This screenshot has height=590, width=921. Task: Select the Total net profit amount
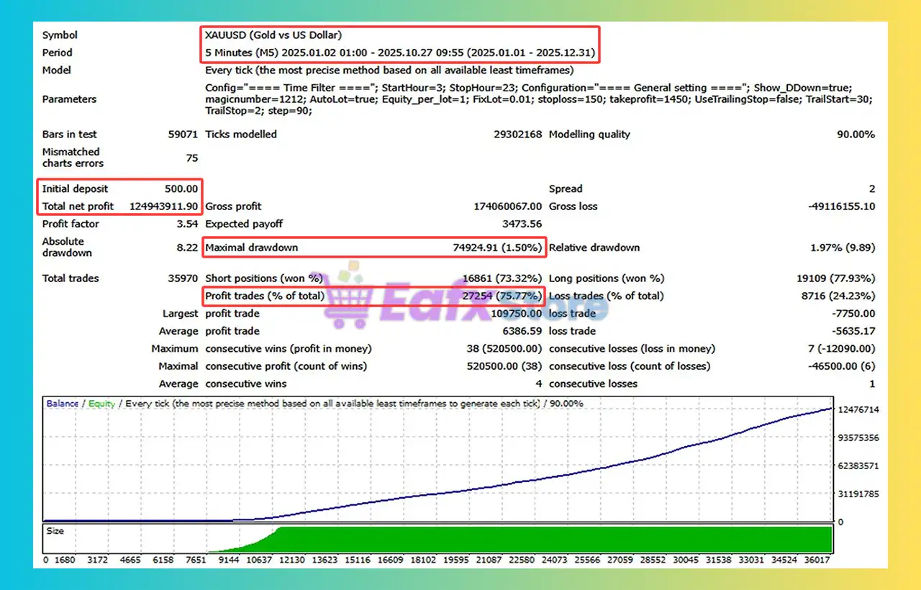coord(163,206)
